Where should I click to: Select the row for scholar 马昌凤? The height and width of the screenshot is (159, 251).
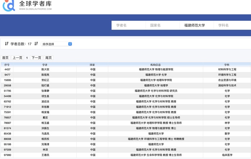click(45, 134)
